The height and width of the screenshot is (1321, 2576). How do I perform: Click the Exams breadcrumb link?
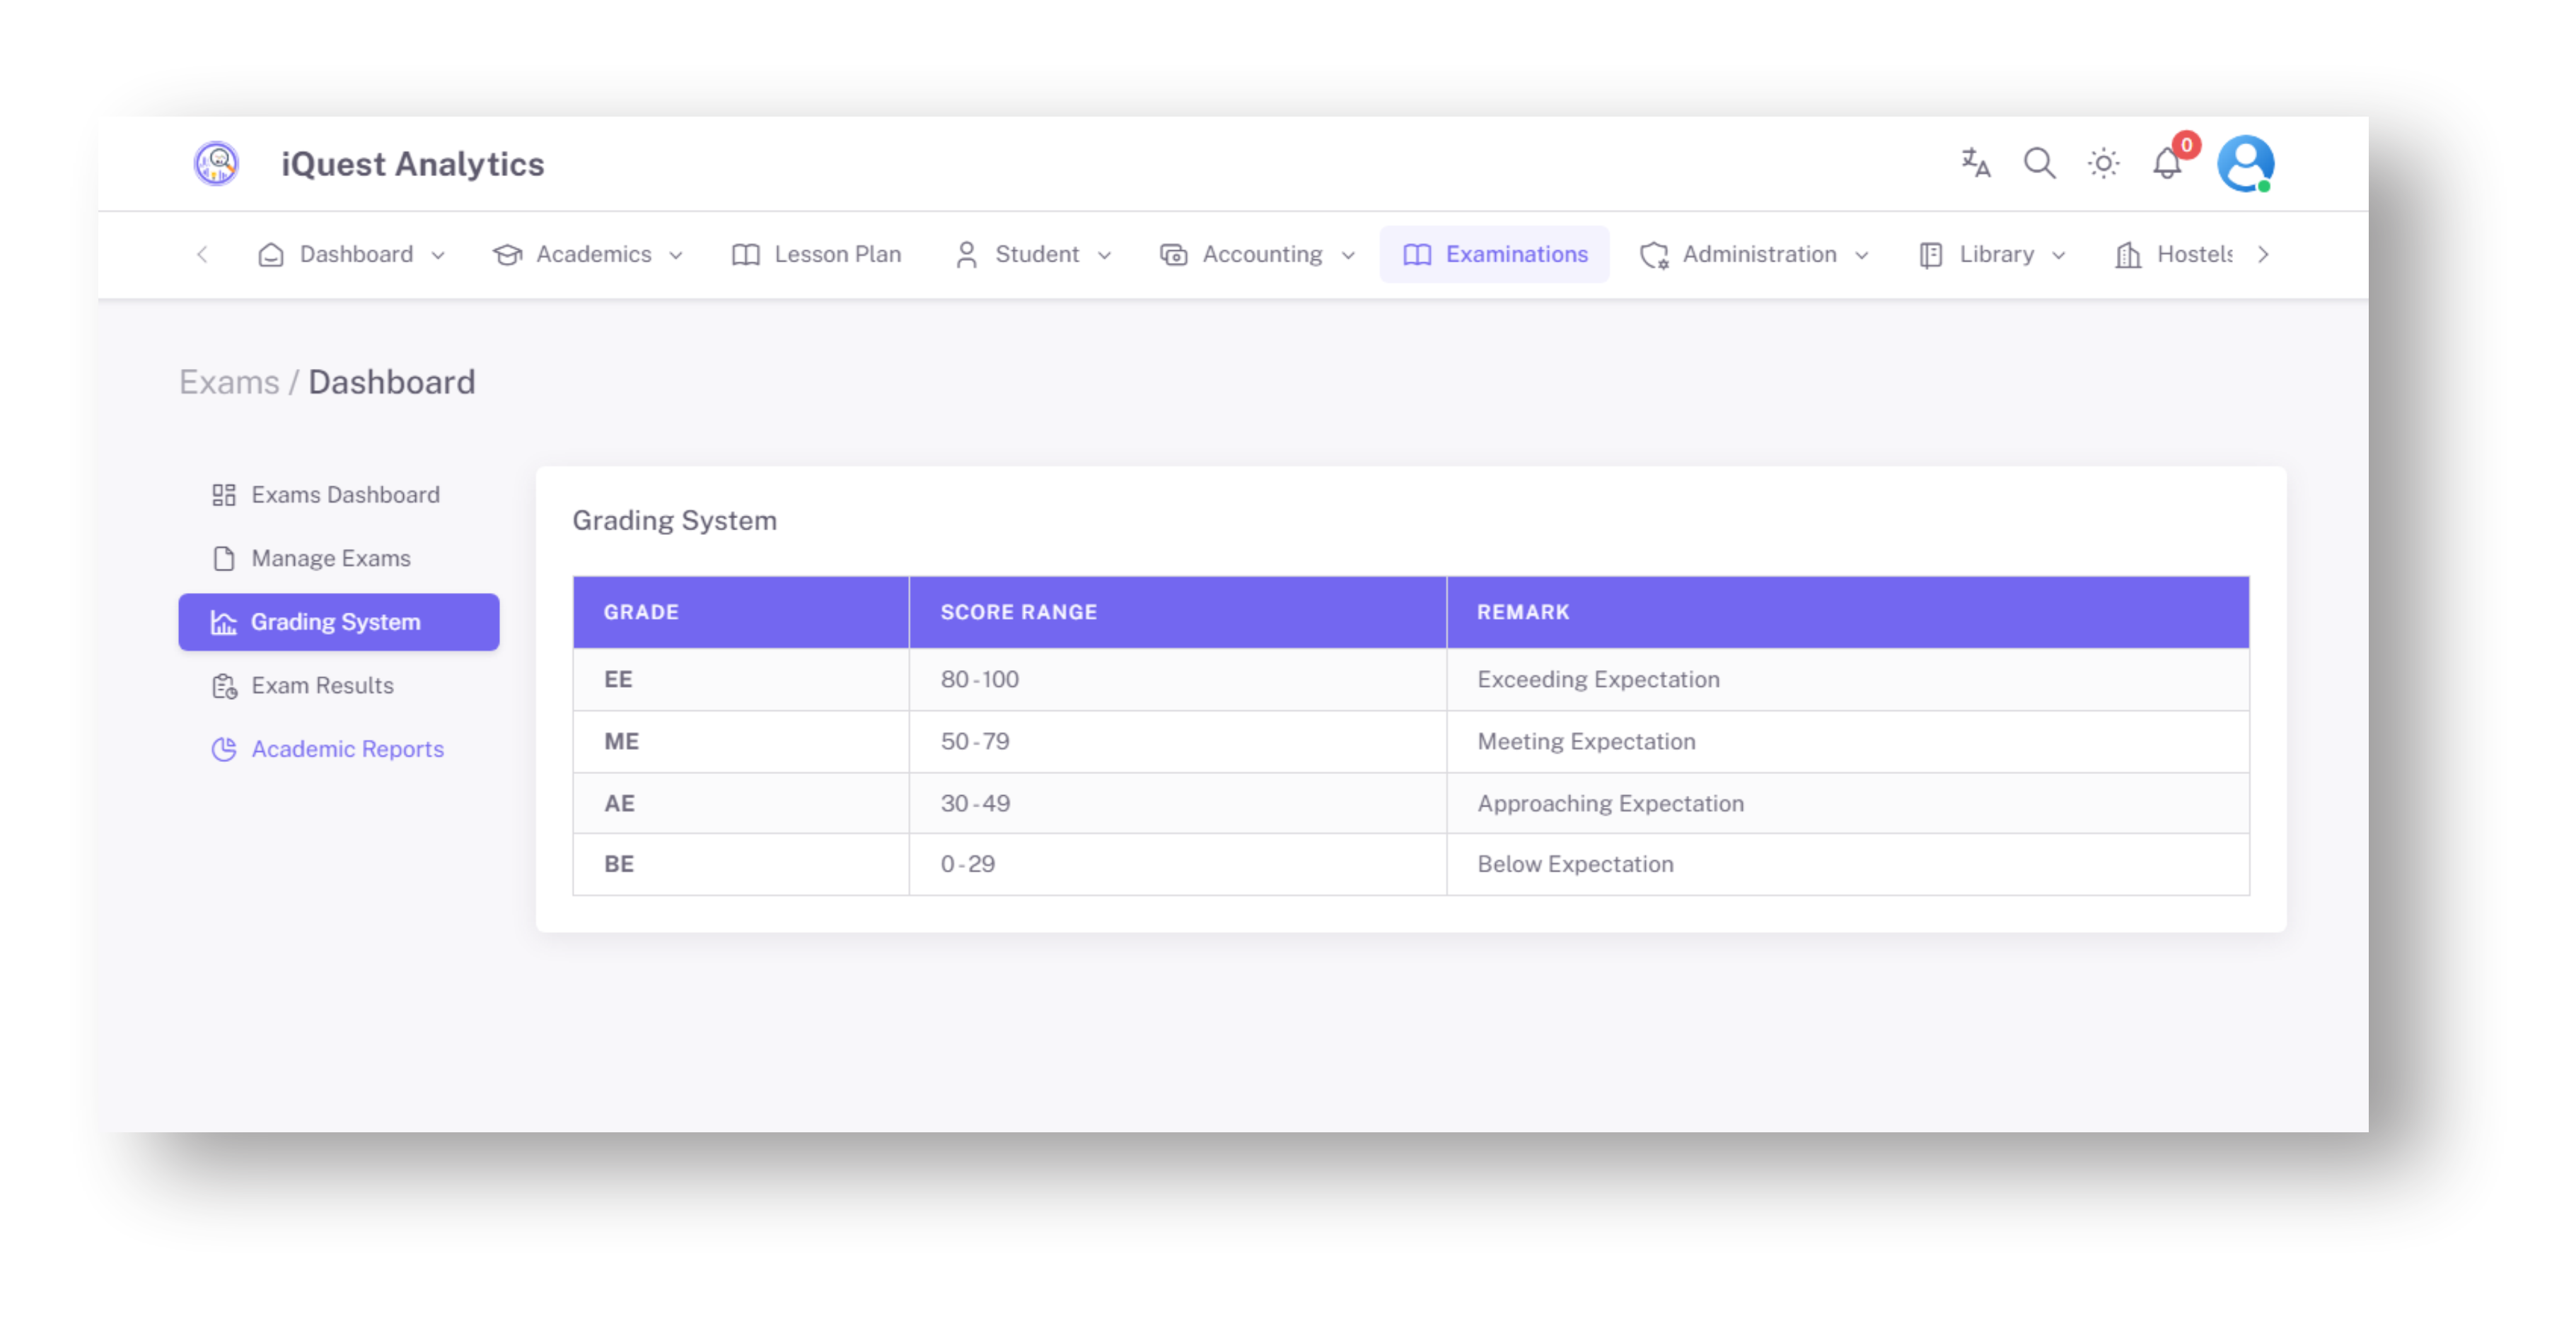click(229, 382)
